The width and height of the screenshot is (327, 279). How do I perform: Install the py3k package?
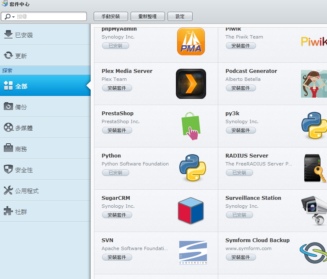click(x=241, y=130)
